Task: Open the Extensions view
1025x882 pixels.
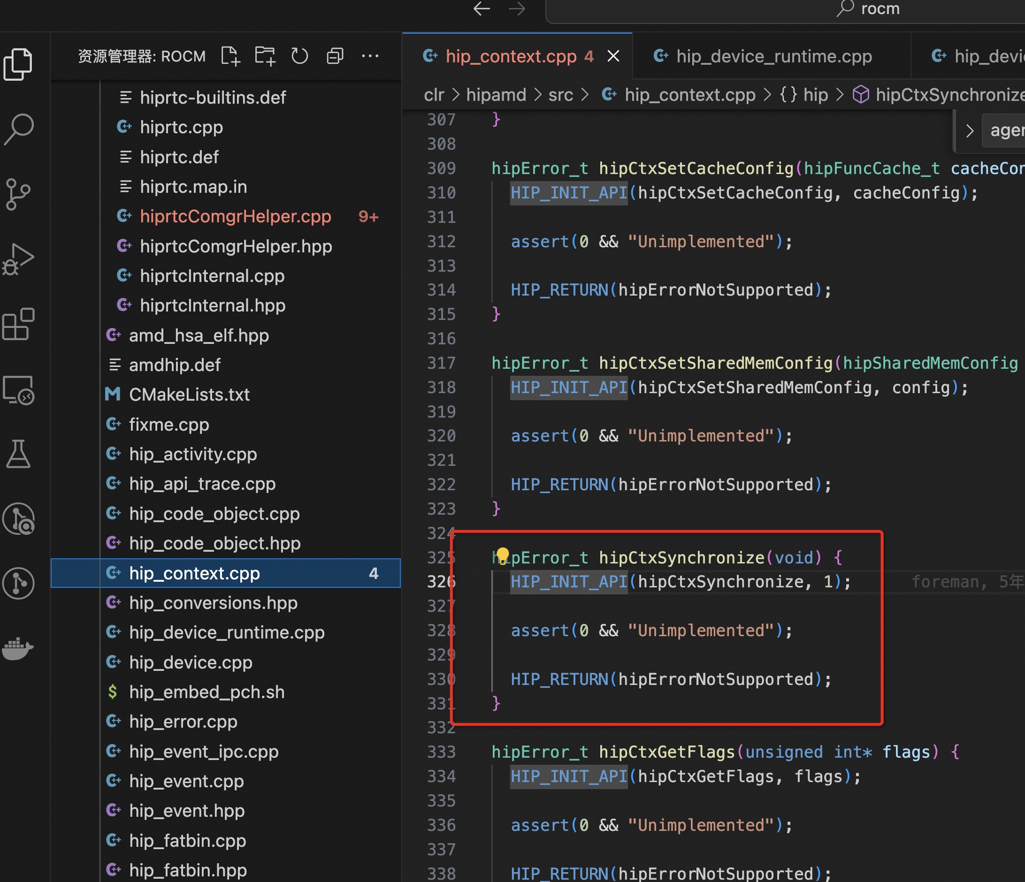Action: pyautogui.click(x=18, y=324)
